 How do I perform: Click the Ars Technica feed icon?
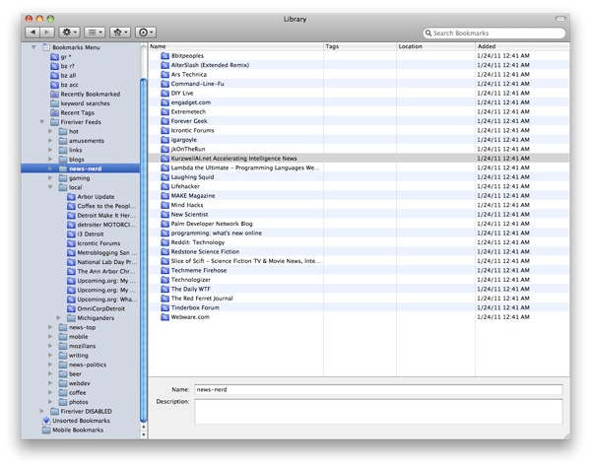164,74
